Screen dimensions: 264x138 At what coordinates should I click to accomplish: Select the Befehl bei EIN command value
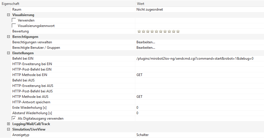tap(195, 59)
